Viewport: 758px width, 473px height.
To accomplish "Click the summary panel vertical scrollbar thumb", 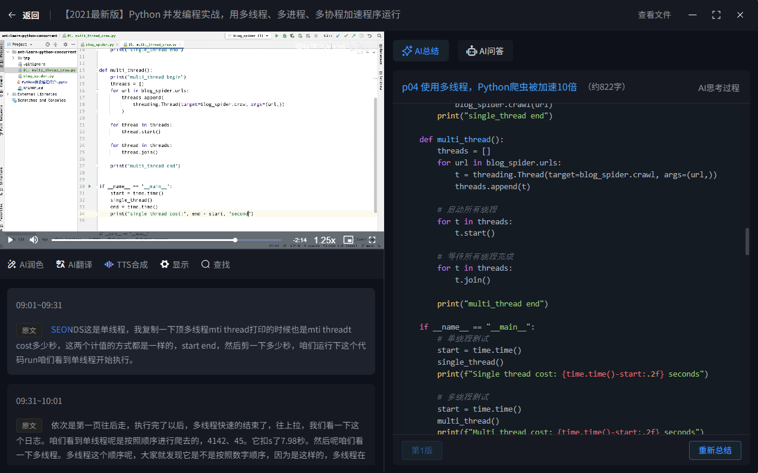I will tap(747, 242).
